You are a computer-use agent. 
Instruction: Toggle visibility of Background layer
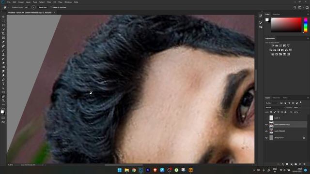(x=266, y=138)
